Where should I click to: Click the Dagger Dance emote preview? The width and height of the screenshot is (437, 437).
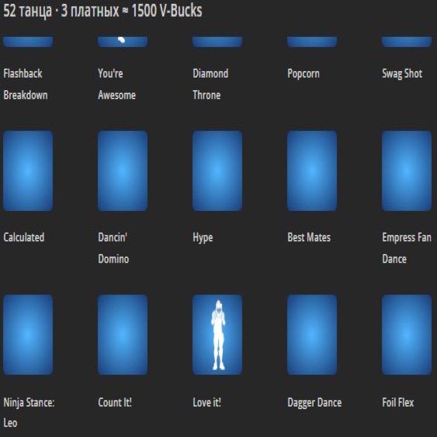(x=312, y=335)
